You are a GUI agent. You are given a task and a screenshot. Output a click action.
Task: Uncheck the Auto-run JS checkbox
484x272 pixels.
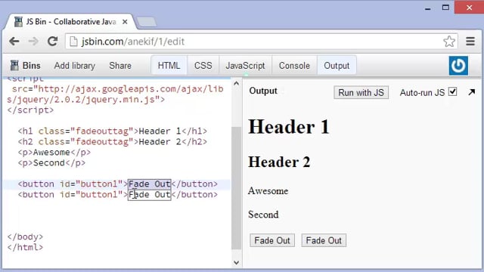452,91
